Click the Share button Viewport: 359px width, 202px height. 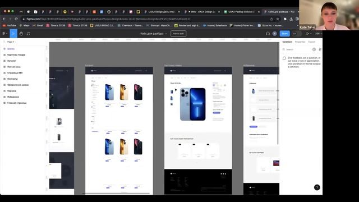(284, 34)
